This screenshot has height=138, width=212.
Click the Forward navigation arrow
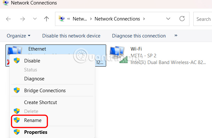pyautogui.click(x=22, y=19)
